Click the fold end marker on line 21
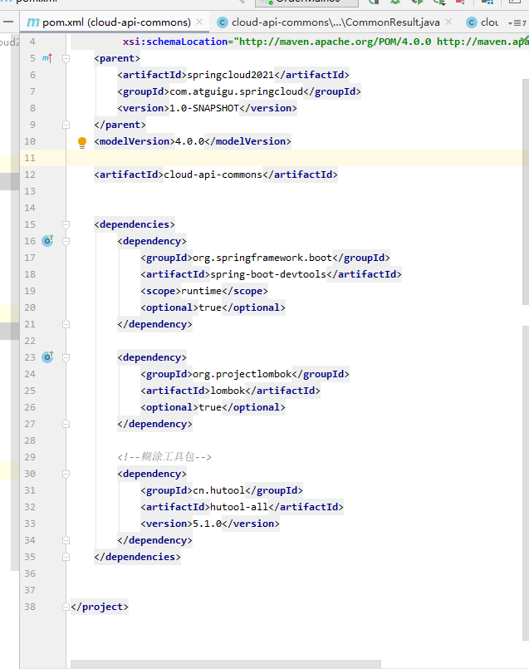Viewport: 529px width, 669px height. point(66,324)
